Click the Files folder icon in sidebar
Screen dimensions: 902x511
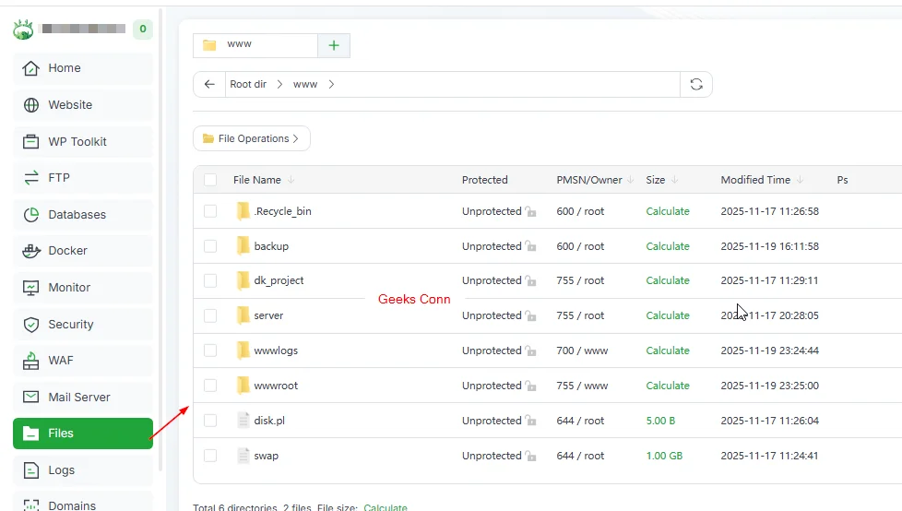31,434
